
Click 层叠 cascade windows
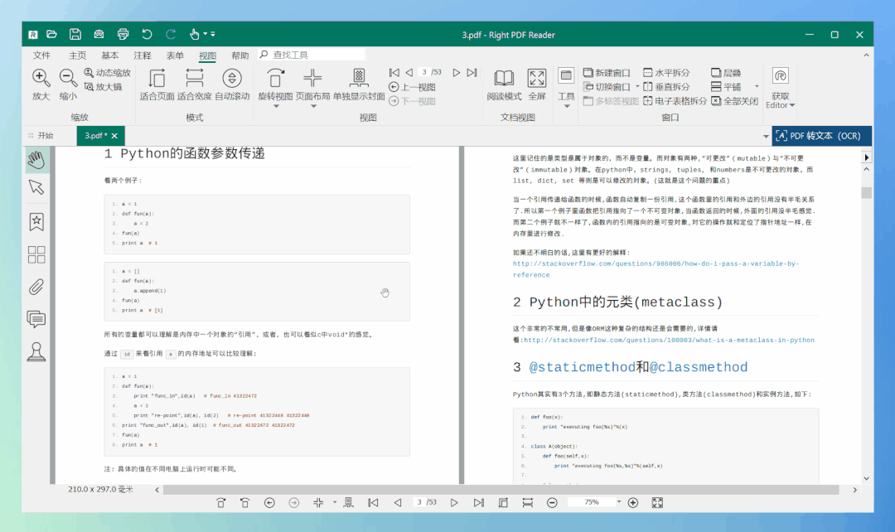coord(726,72)
